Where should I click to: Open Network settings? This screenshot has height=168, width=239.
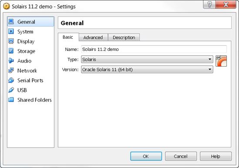tap(30, 71)
